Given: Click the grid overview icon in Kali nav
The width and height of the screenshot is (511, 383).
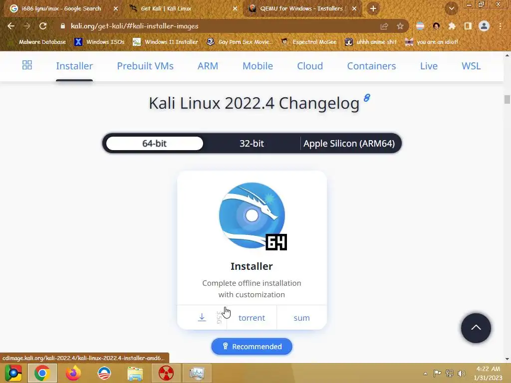Looking at the screenshot, I should pyautogui.click(x=27, y=65).
